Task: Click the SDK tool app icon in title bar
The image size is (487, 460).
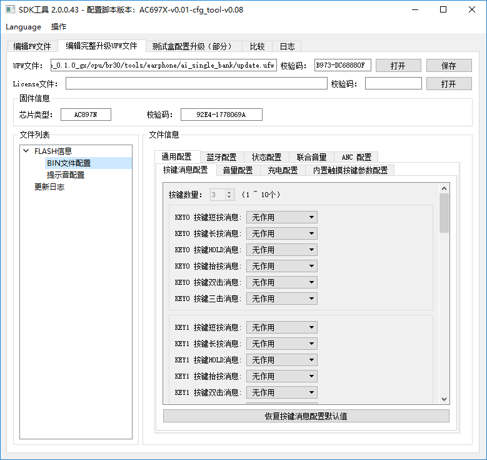Action: [10, 9]
